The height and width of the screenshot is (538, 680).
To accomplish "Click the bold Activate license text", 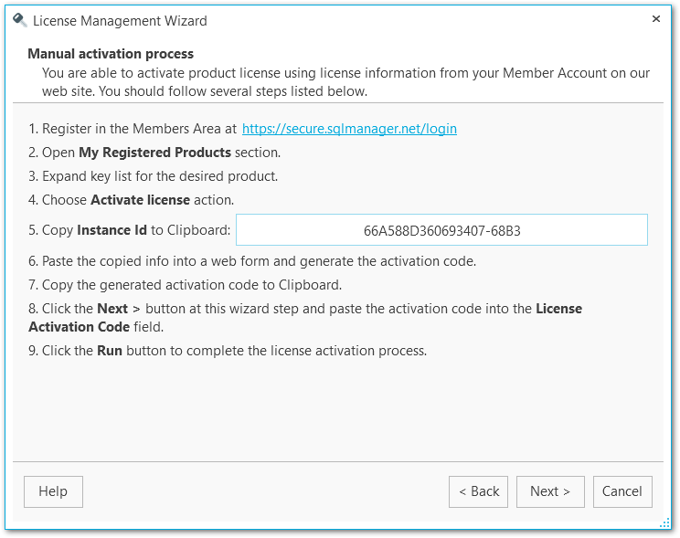I will click(140, 200).
